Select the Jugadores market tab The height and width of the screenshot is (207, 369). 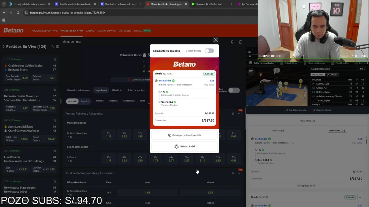(x=101, y=90)
